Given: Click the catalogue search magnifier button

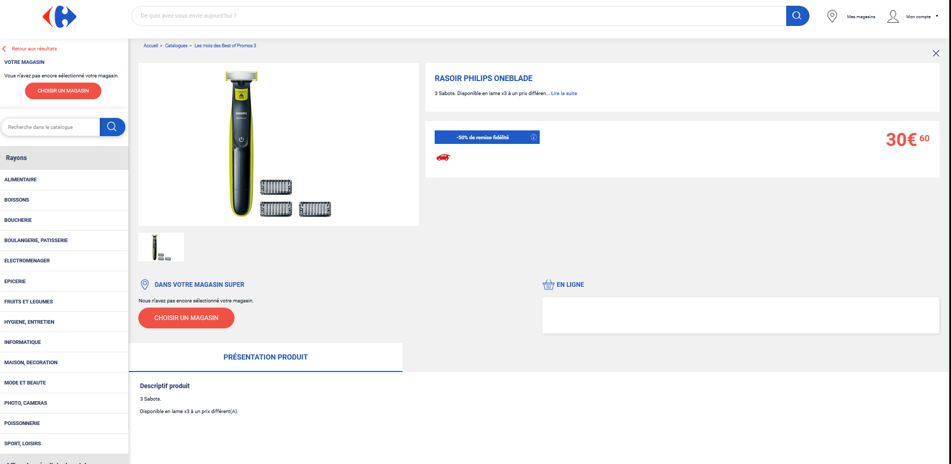Looking at the screenshot, I should 112,127.
